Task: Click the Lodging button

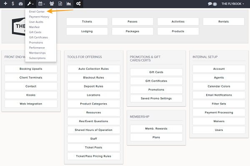Action: 87,31
